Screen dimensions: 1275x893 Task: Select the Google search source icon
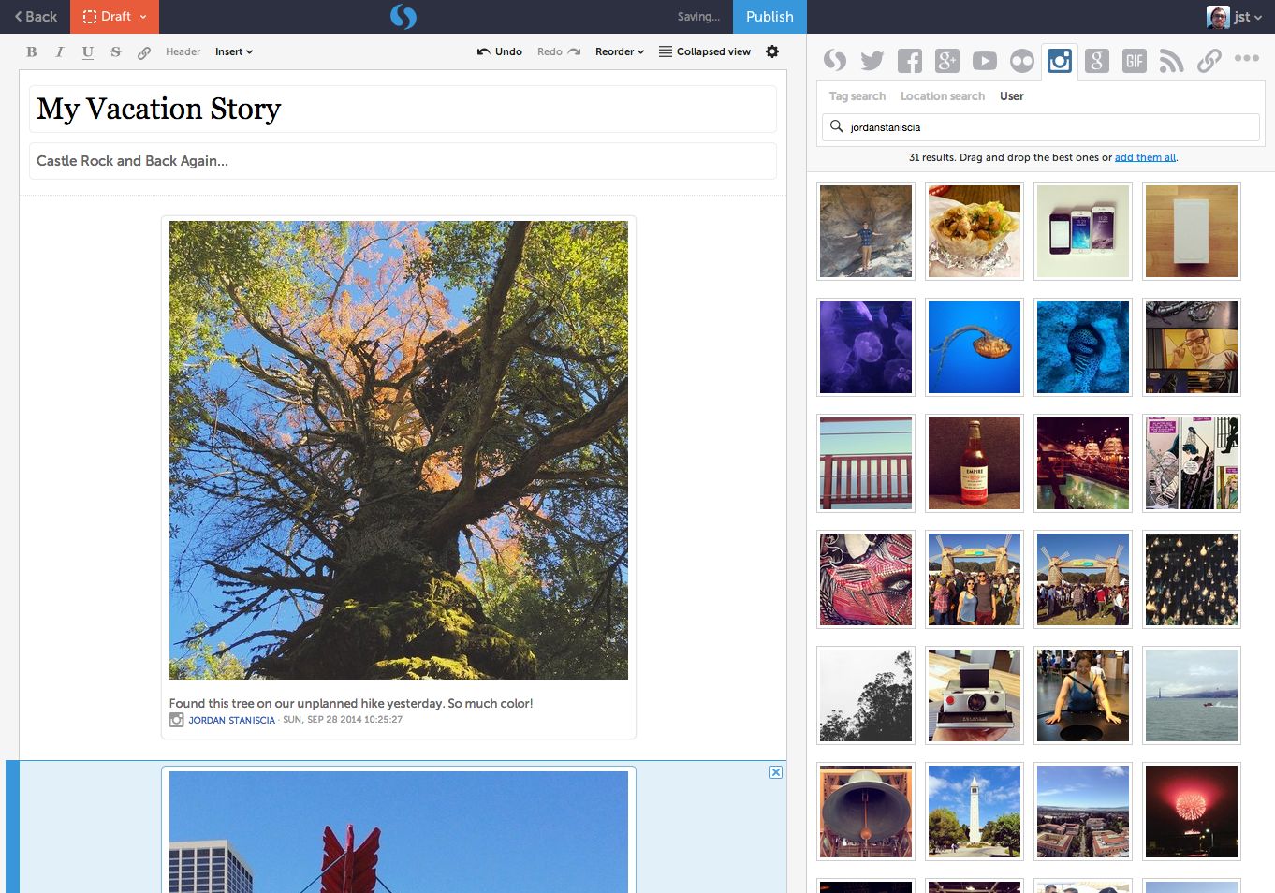1097,61
